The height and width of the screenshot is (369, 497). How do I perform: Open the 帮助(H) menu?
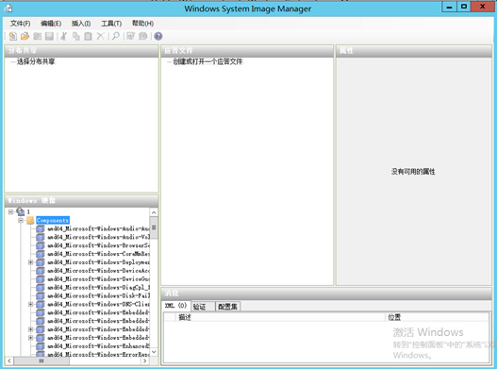coord(142,24)
